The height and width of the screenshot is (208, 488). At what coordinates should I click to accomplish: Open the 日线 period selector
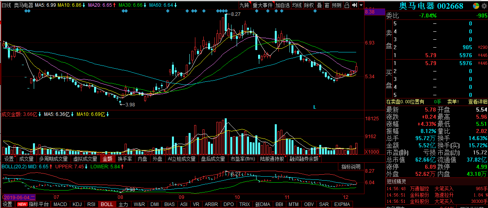[6, 6]
